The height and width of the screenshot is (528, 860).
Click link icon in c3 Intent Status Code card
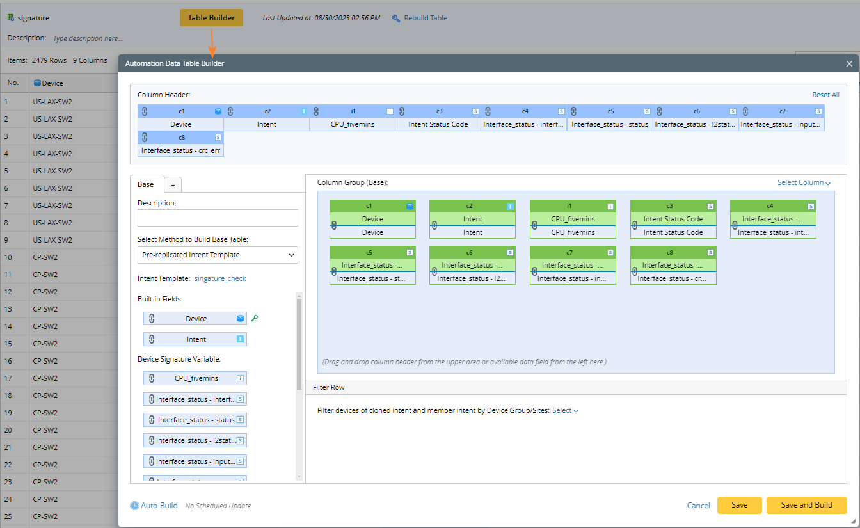pos(635,225)
